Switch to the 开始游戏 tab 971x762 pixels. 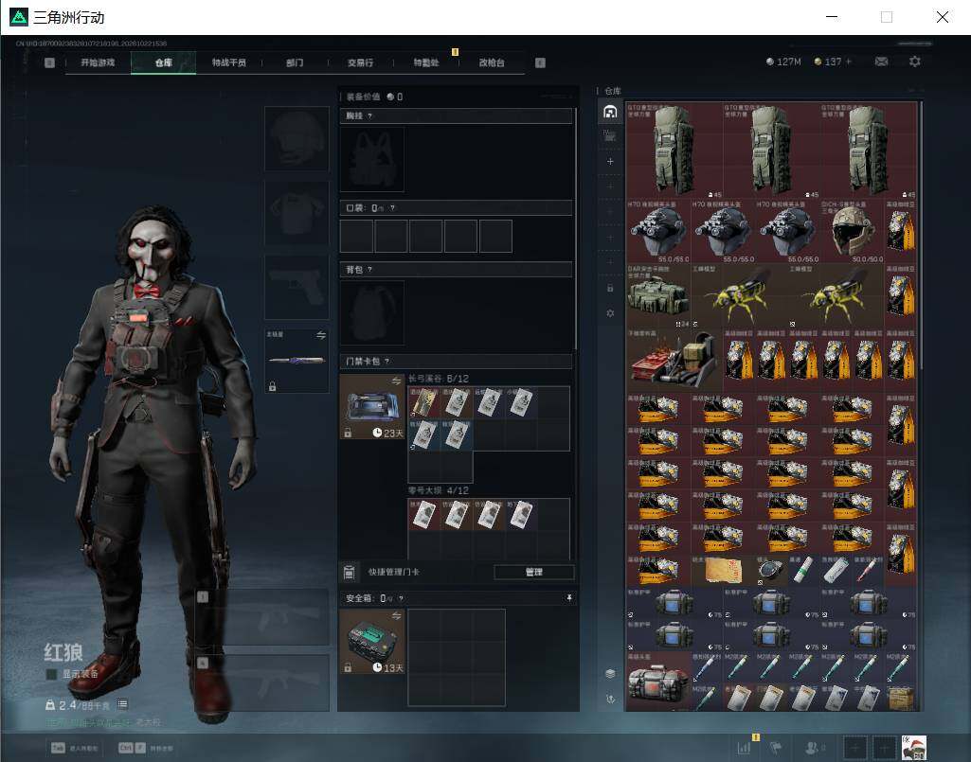[98, 62]
